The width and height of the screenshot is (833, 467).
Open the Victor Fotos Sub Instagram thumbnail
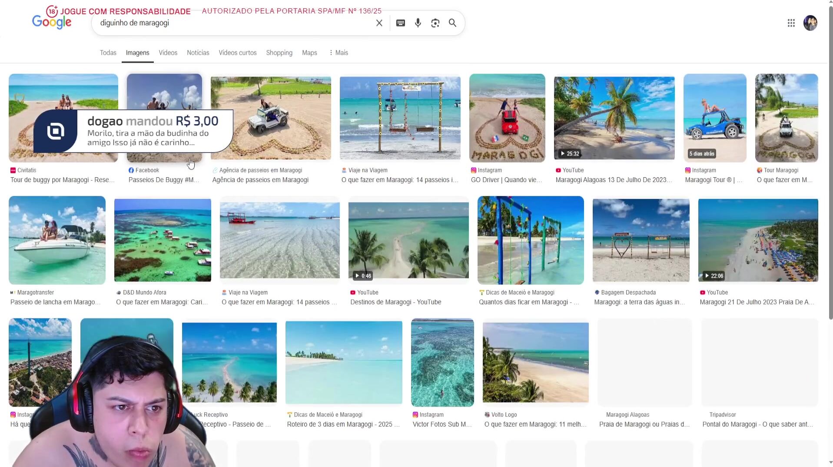coord(442,362)
